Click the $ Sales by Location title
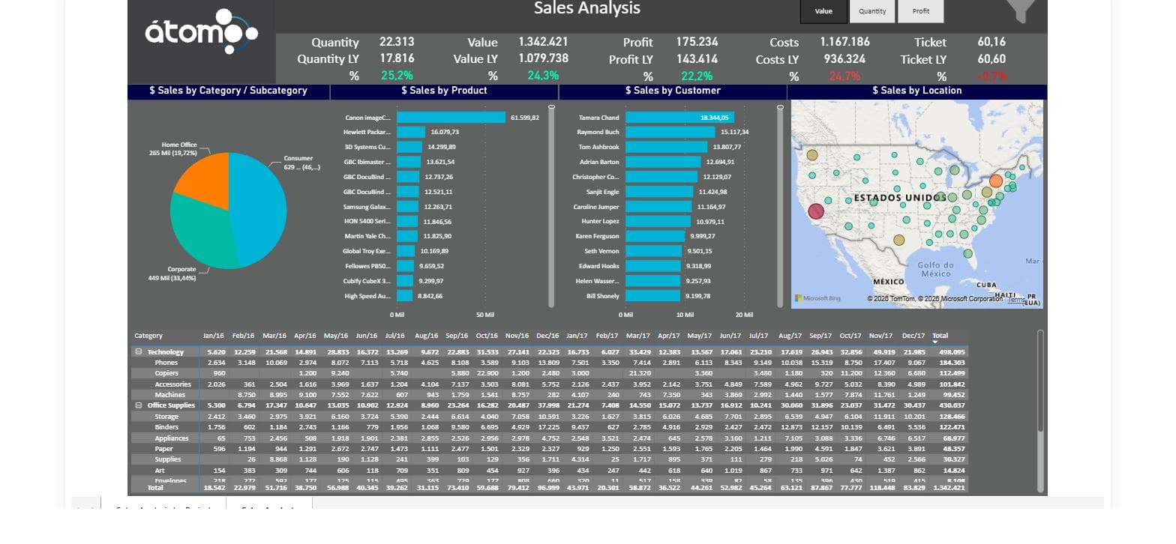Image resolution: width=1176 pixels, height=544 pixels. point(917,91)
